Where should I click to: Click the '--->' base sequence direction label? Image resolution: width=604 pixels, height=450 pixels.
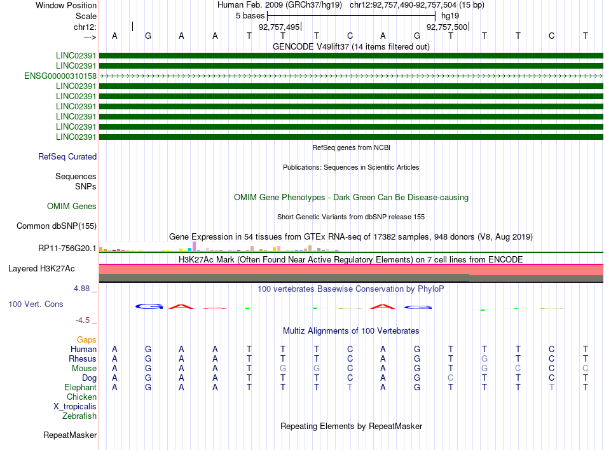[x=90, y=37]
